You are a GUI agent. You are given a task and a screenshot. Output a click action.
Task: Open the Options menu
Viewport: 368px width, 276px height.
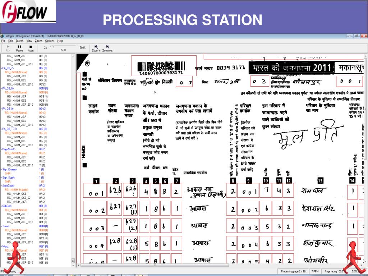coord(50,41)
